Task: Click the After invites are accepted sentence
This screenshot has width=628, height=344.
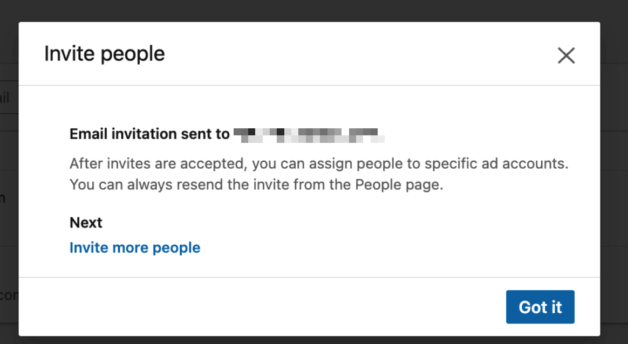Action: 319,163
